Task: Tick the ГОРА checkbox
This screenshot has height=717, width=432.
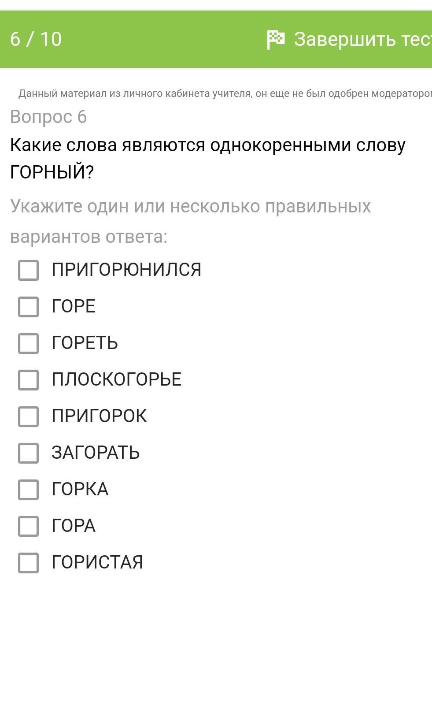Action: pos(29,526)
